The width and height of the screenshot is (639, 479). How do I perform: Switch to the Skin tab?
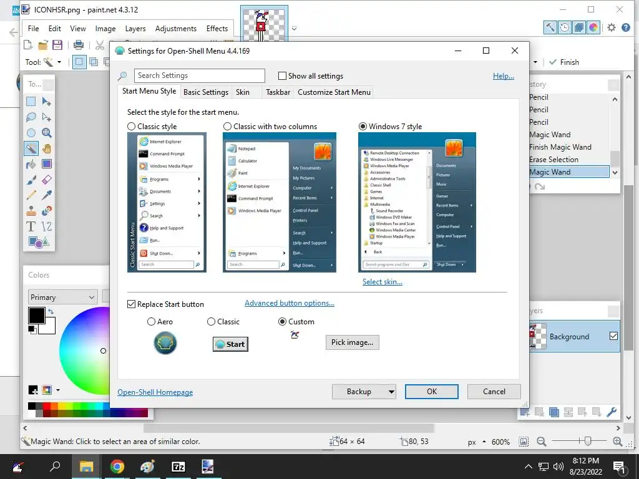(243, 92)
